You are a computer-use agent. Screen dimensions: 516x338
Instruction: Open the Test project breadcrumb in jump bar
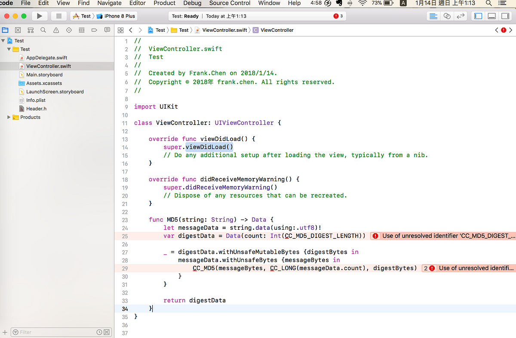[x=157, y=30]
